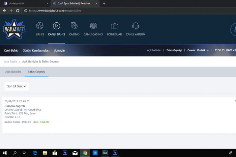Open File Explorer from taskbar
236x157 pixels.
point(45,153)
